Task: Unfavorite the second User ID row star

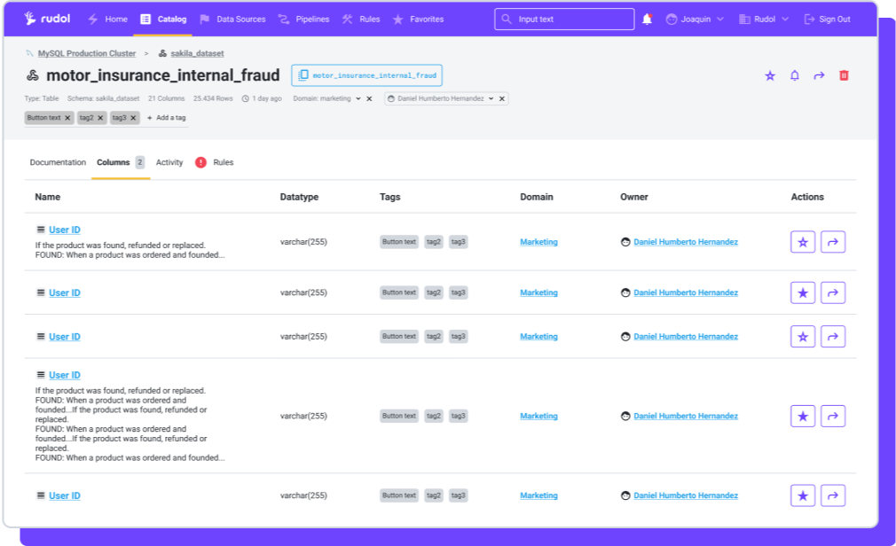Action: 802,292
